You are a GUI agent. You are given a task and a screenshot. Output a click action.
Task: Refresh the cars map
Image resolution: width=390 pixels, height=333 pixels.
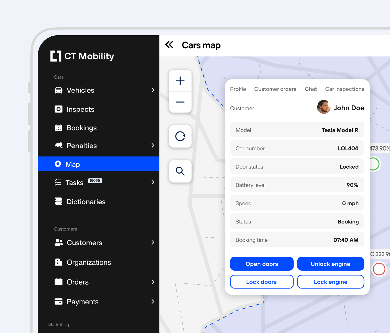(180, 136)
